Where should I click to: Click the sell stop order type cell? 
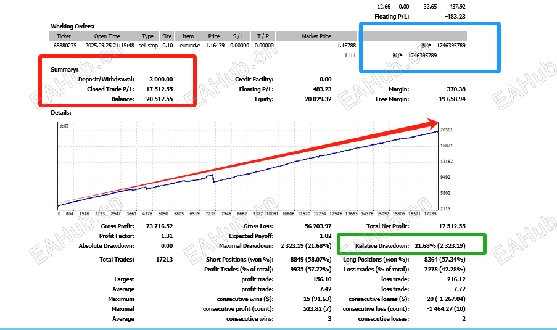[148, 46]
